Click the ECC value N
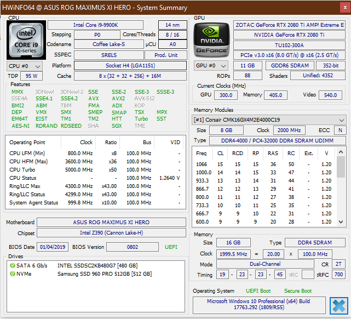Image resolution: width=351 pixels, height=319 pixels. [x=340, y=130]
